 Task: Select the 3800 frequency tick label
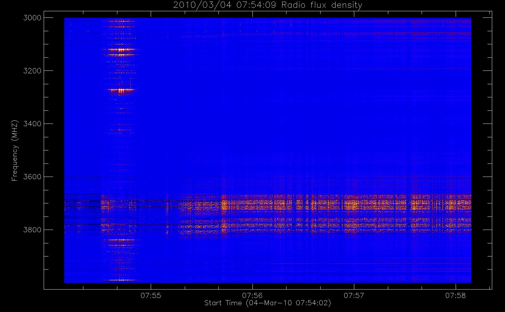[32, 230]
